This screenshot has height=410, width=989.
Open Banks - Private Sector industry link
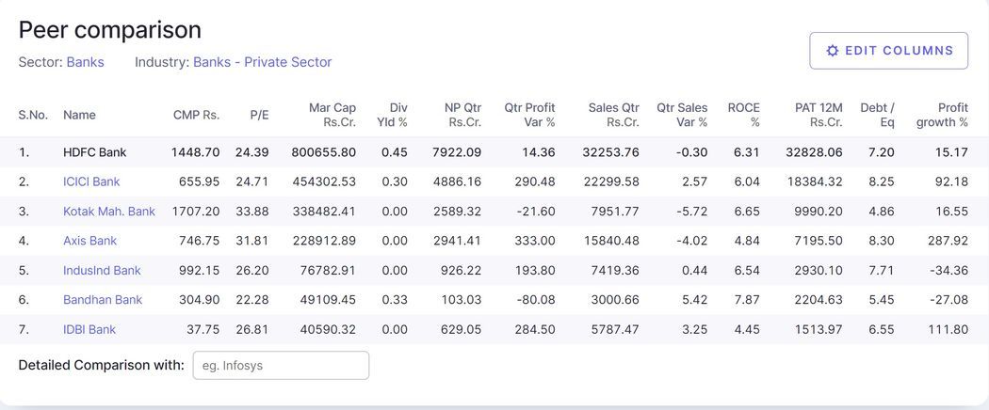coord(262,62)
